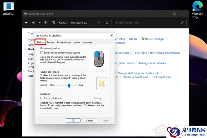Click Cancel in Mouse Properties

(89, 121)
